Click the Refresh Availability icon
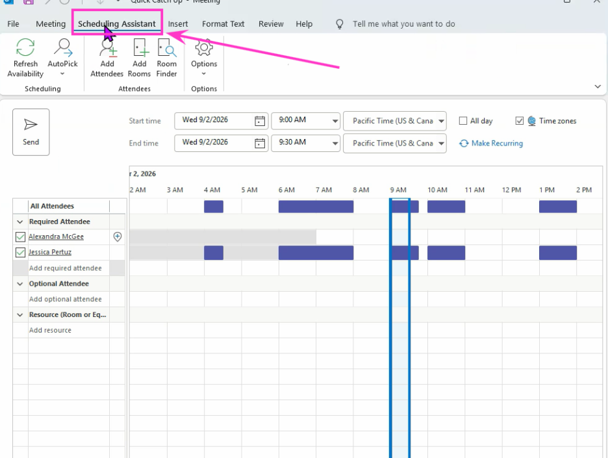 pyautogui.click(x=25, y=47)
